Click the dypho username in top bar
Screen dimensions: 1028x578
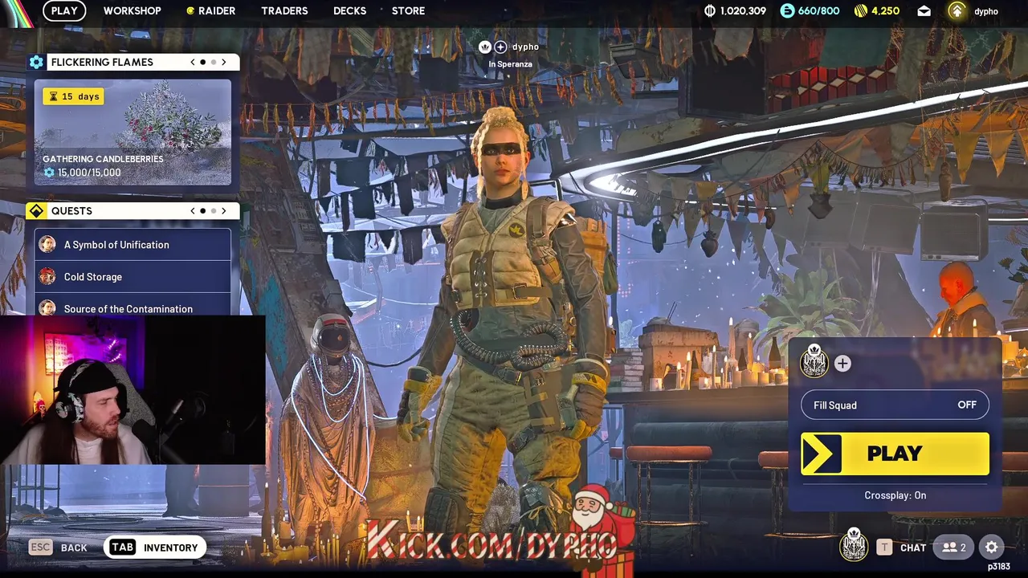pos(986,11)
